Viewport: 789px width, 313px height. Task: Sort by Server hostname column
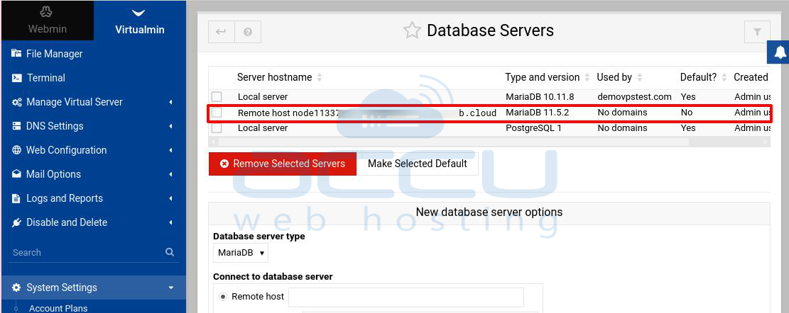(x=279, y=77)
